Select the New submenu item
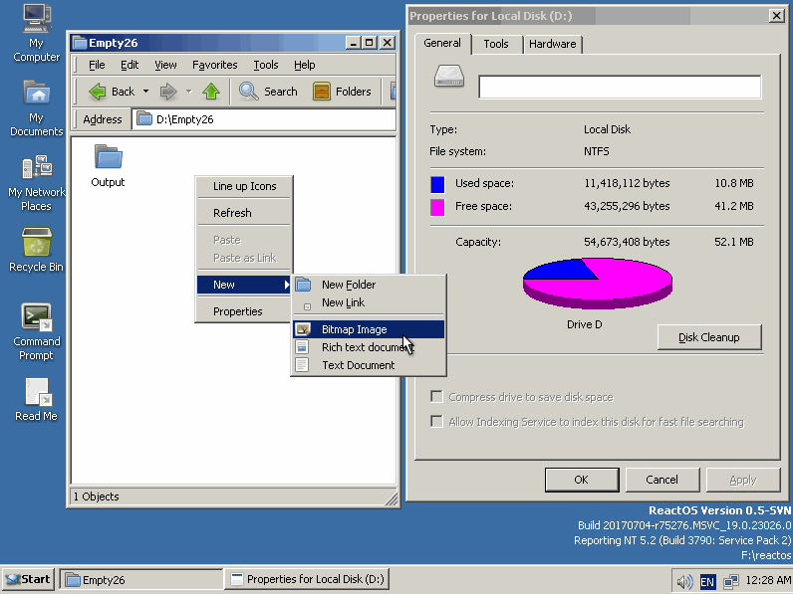 point(244,285)
